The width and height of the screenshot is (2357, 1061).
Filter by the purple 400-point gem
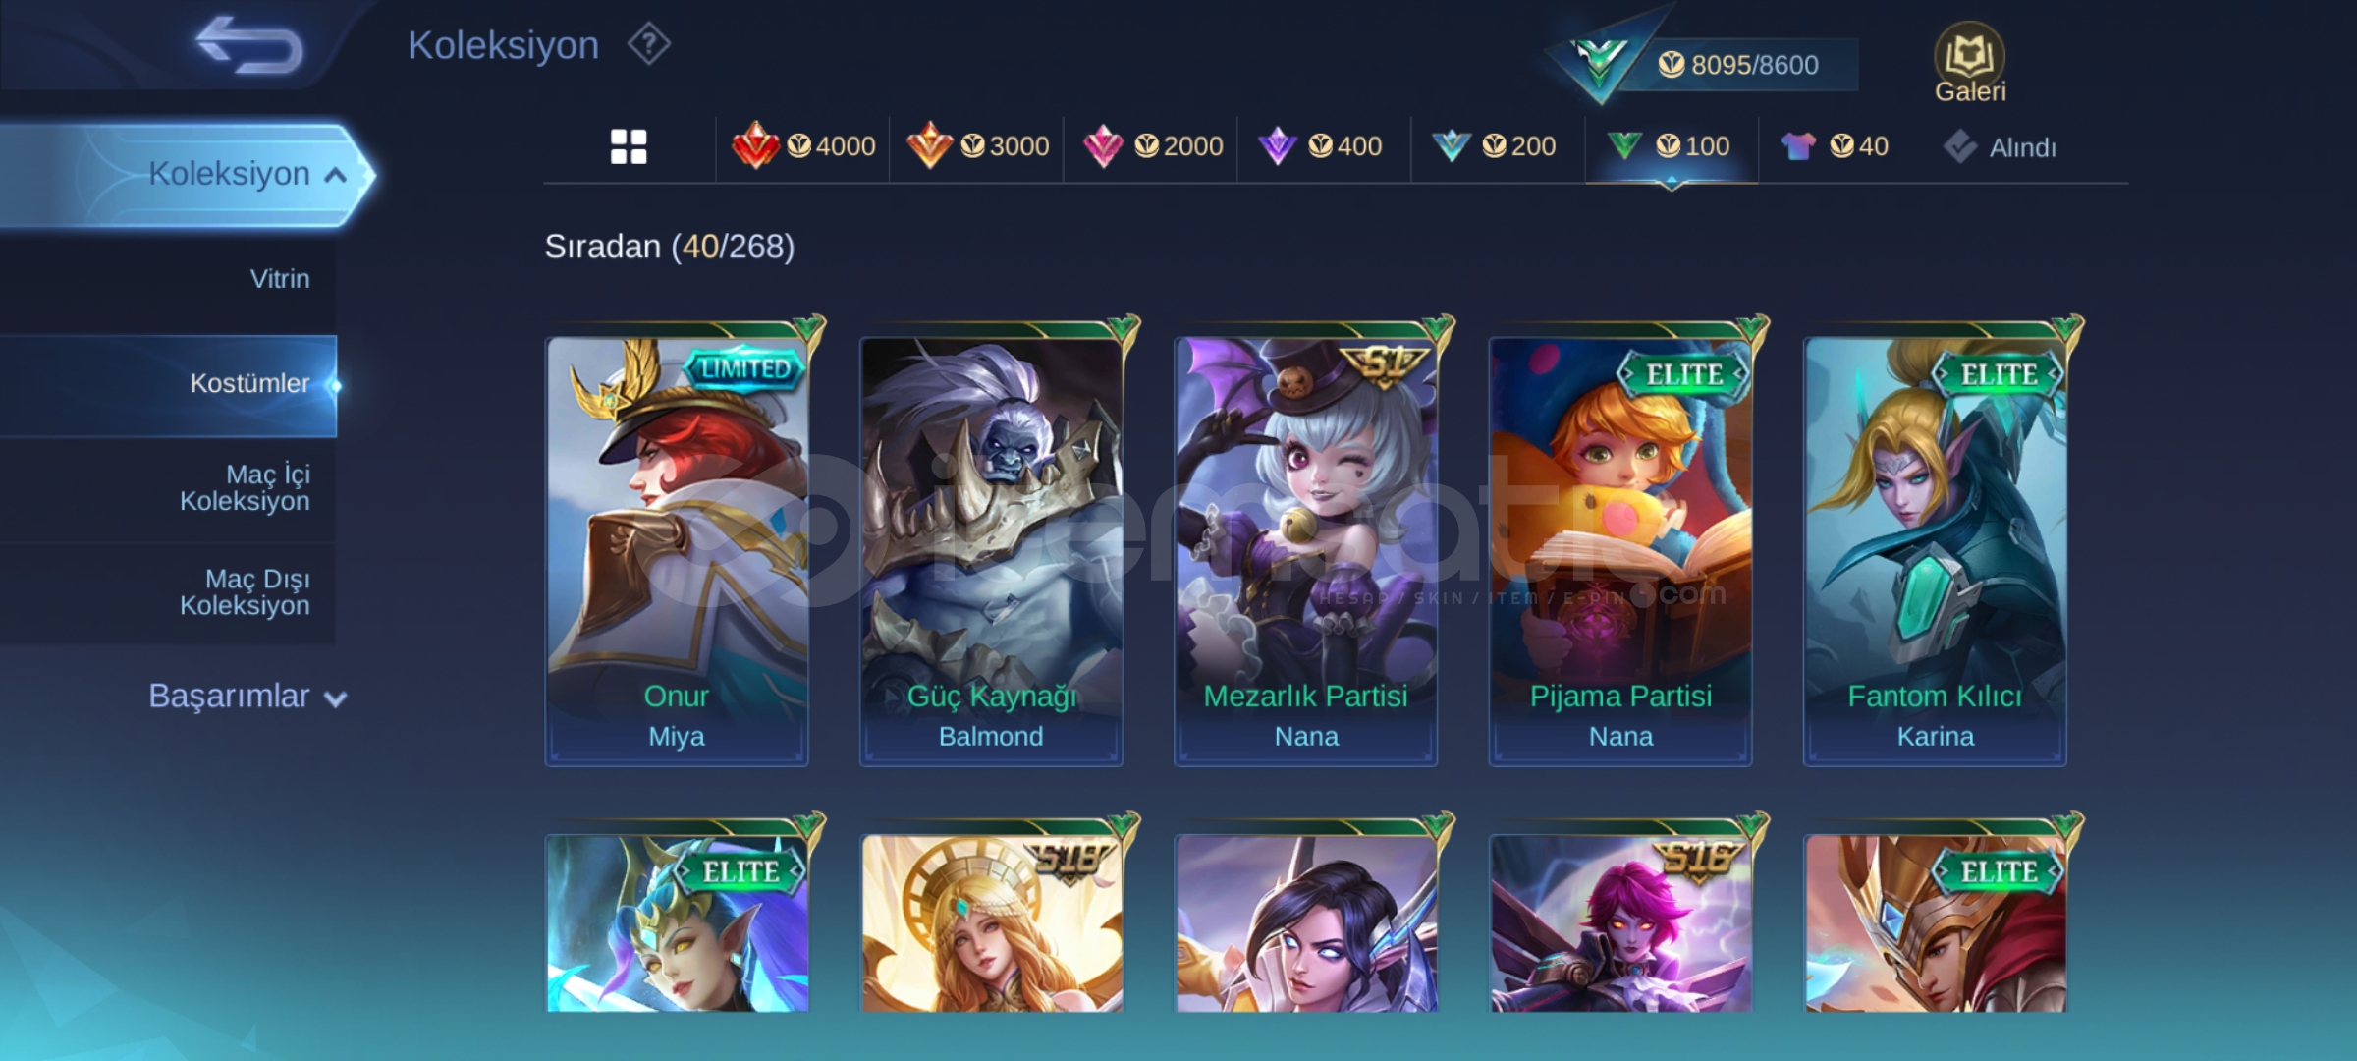(x=1320, y=146)
